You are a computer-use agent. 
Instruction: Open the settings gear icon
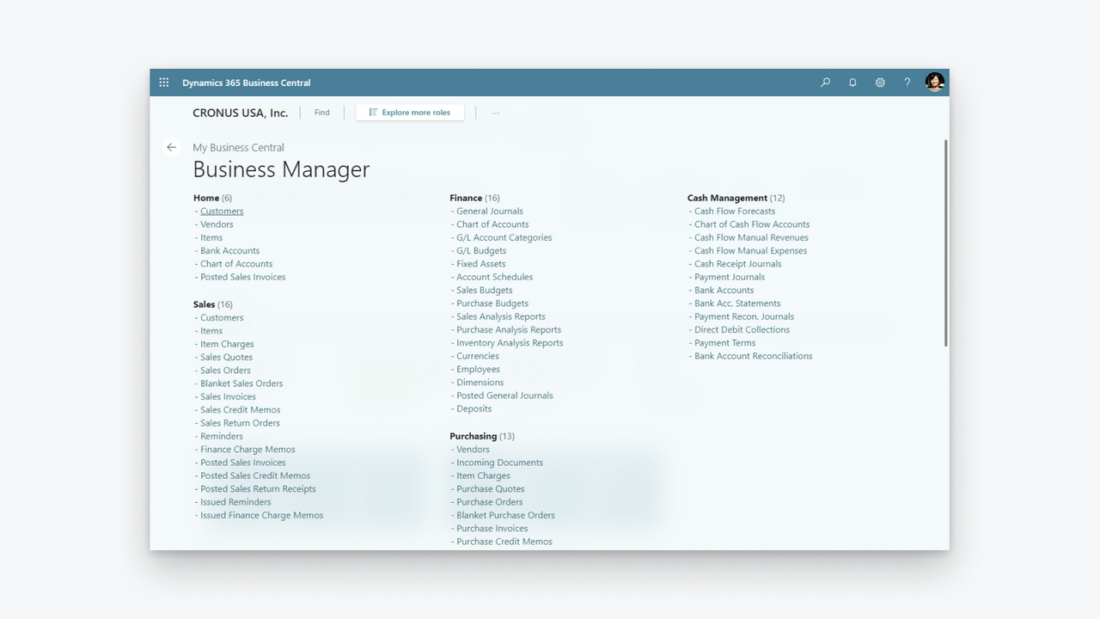[880, 83]
